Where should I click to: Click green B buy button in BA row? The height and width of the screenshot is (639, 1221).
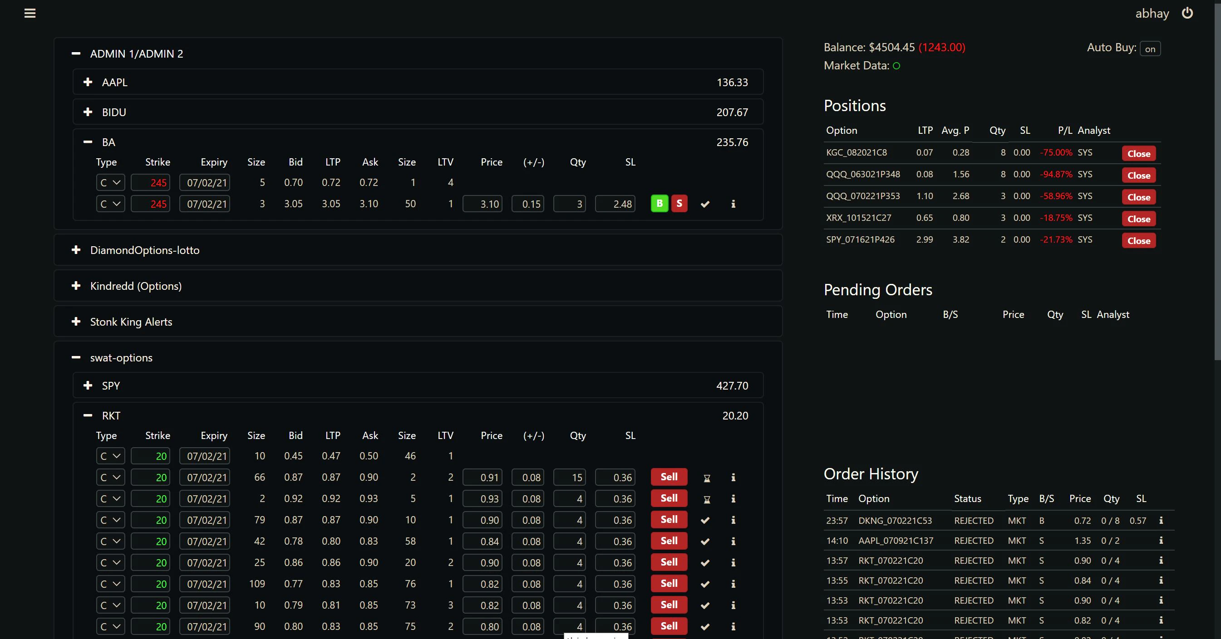point(660,204)
